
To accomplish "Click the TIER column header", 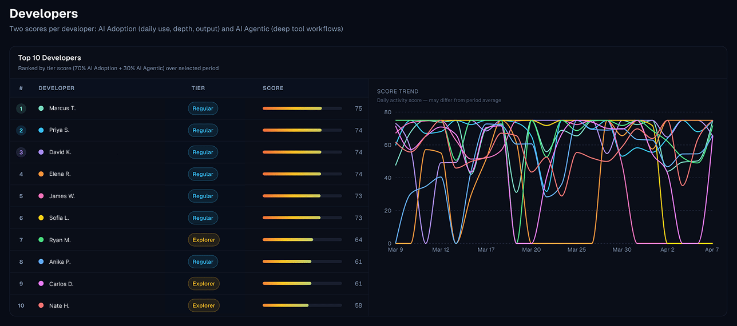I will [x=198, y=88].
